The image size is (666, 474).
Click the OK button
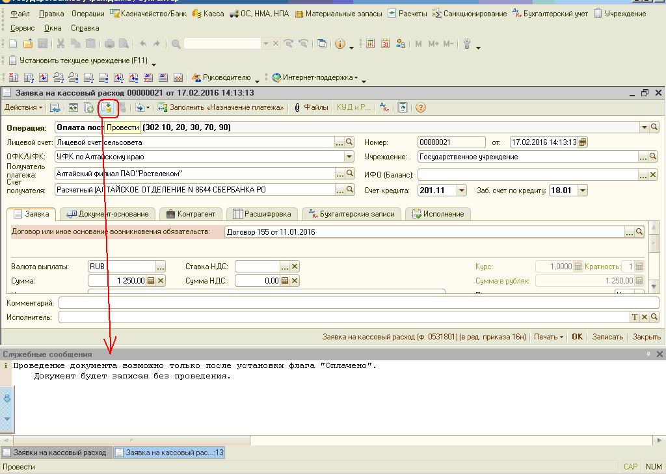pyautogui.click(x=578, y=337)
